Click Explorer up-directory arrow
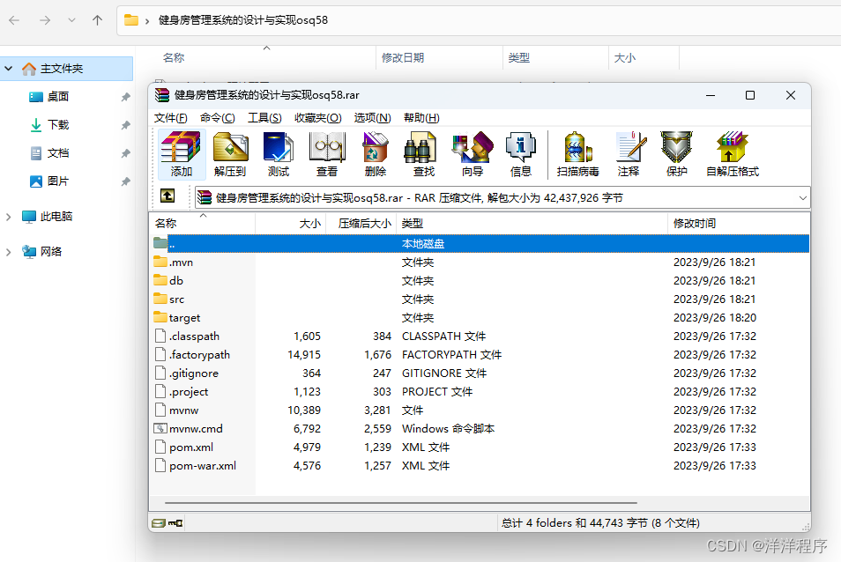Screen dimensions: 841x562 pyautogui.click(x=97, y=20)
